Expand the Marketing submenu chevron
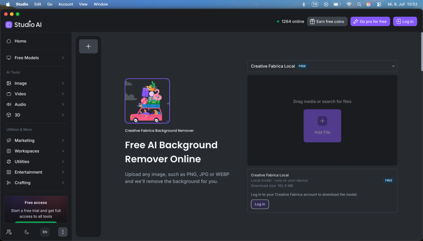 tap(63, 140)
